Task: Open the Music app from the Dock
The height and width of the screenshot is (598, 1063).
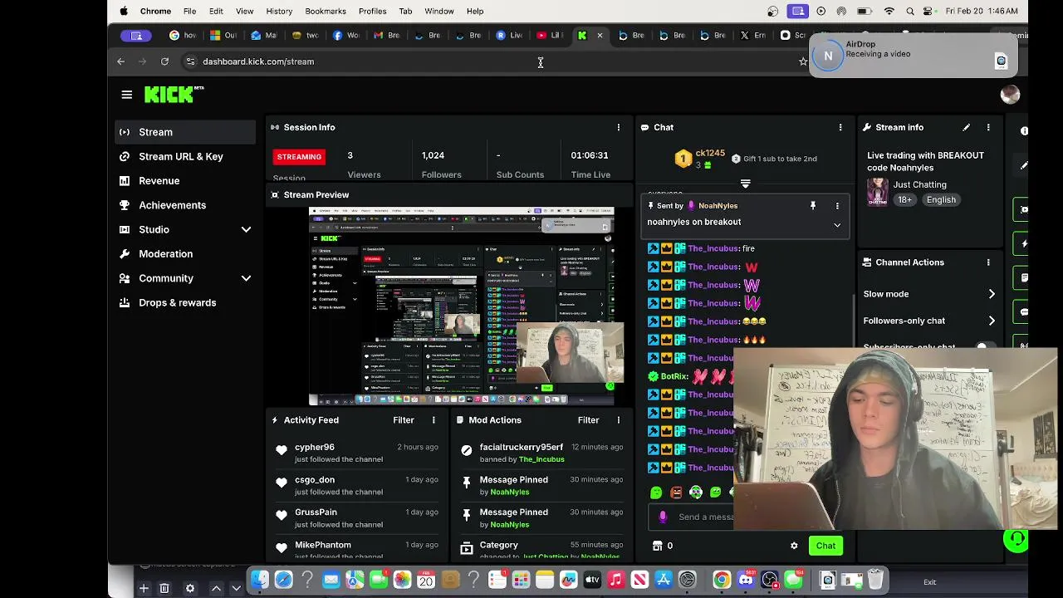Action: 616,580
